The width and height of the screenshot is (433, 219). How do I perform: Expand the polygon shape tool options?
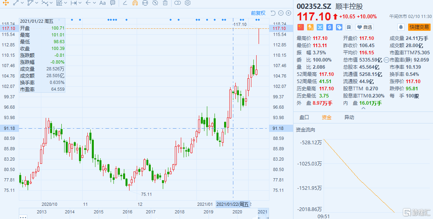[37, 3]
